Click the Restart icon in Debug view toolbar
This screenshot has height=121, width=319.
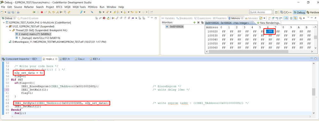point(108,18)
